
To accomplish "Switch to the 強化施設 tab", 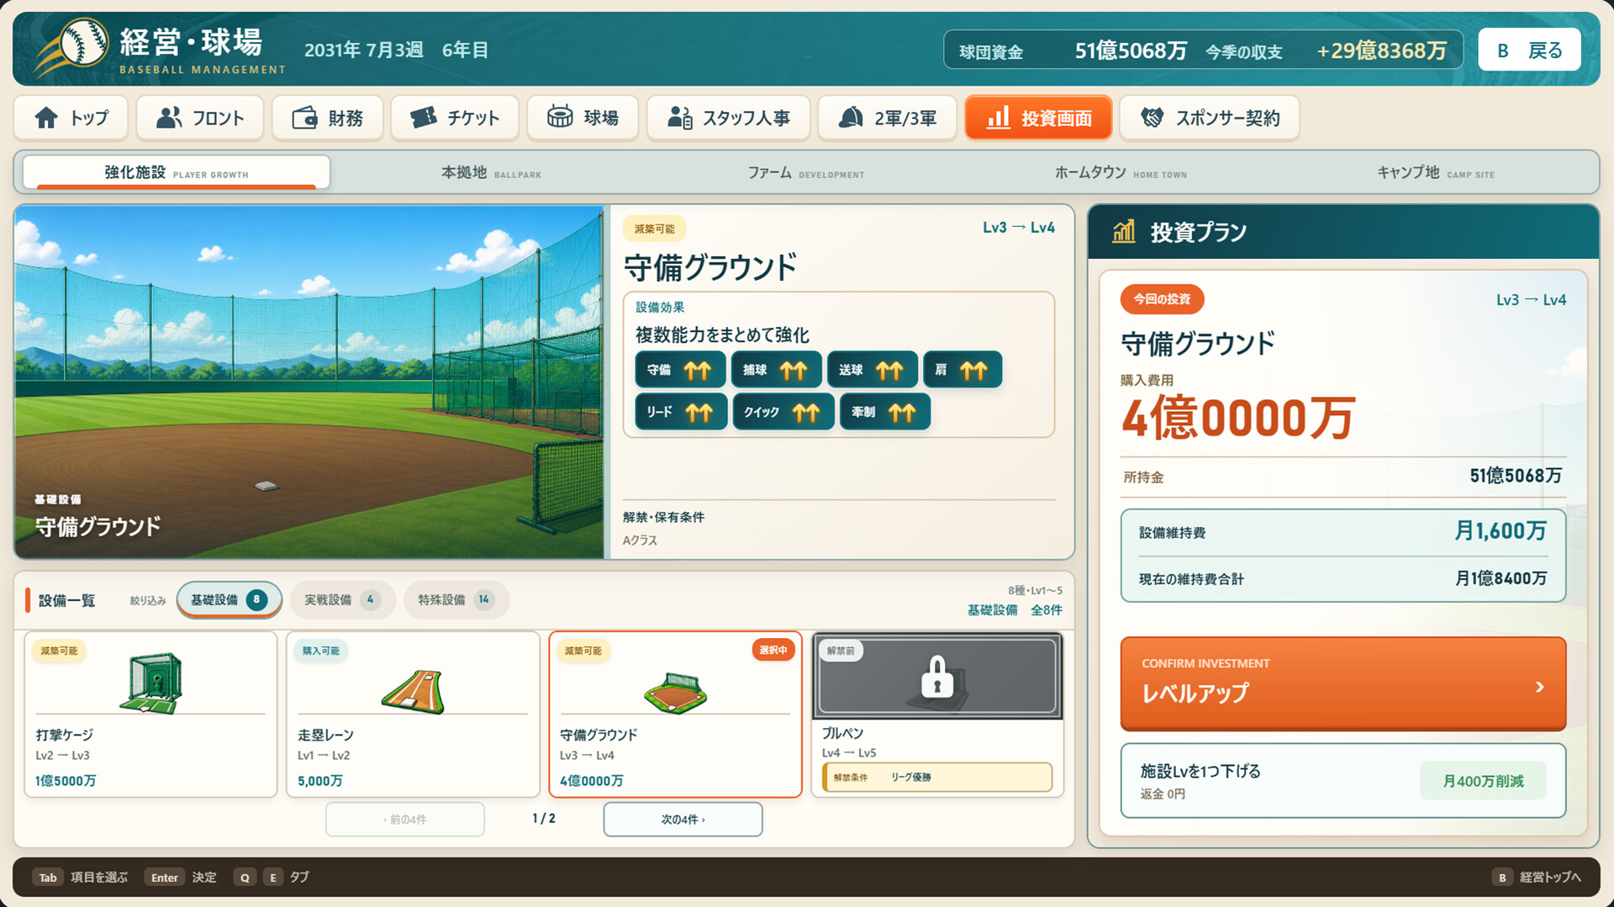I will [176, 172].
